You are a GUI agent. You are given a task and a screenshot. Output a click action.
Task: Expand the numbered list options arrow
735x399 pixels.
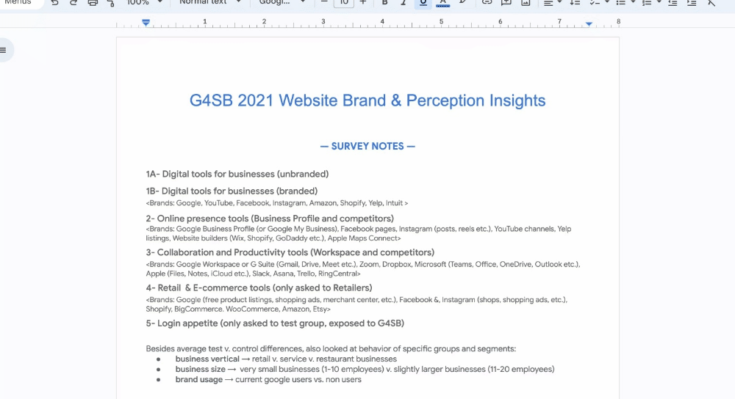[x=659, y=2]
